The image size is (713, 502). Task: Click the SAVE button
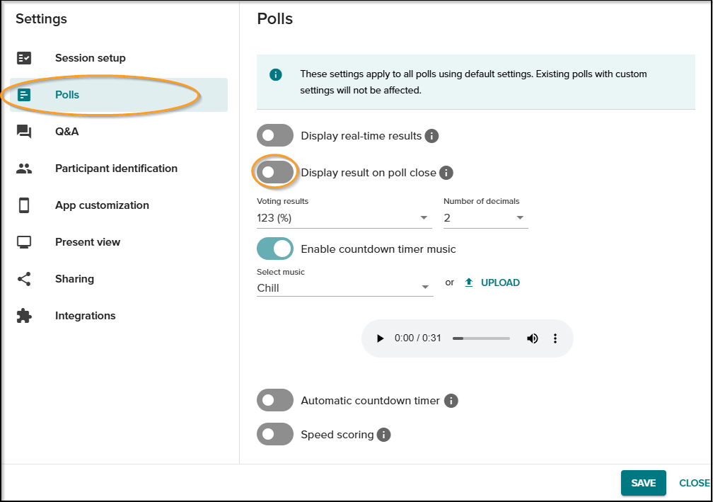click(643, 483)
